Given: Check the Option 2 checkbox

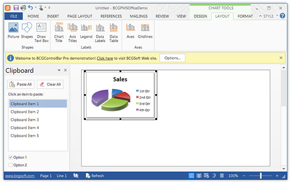Looking at the screenshot, I should tap(10, 165).
